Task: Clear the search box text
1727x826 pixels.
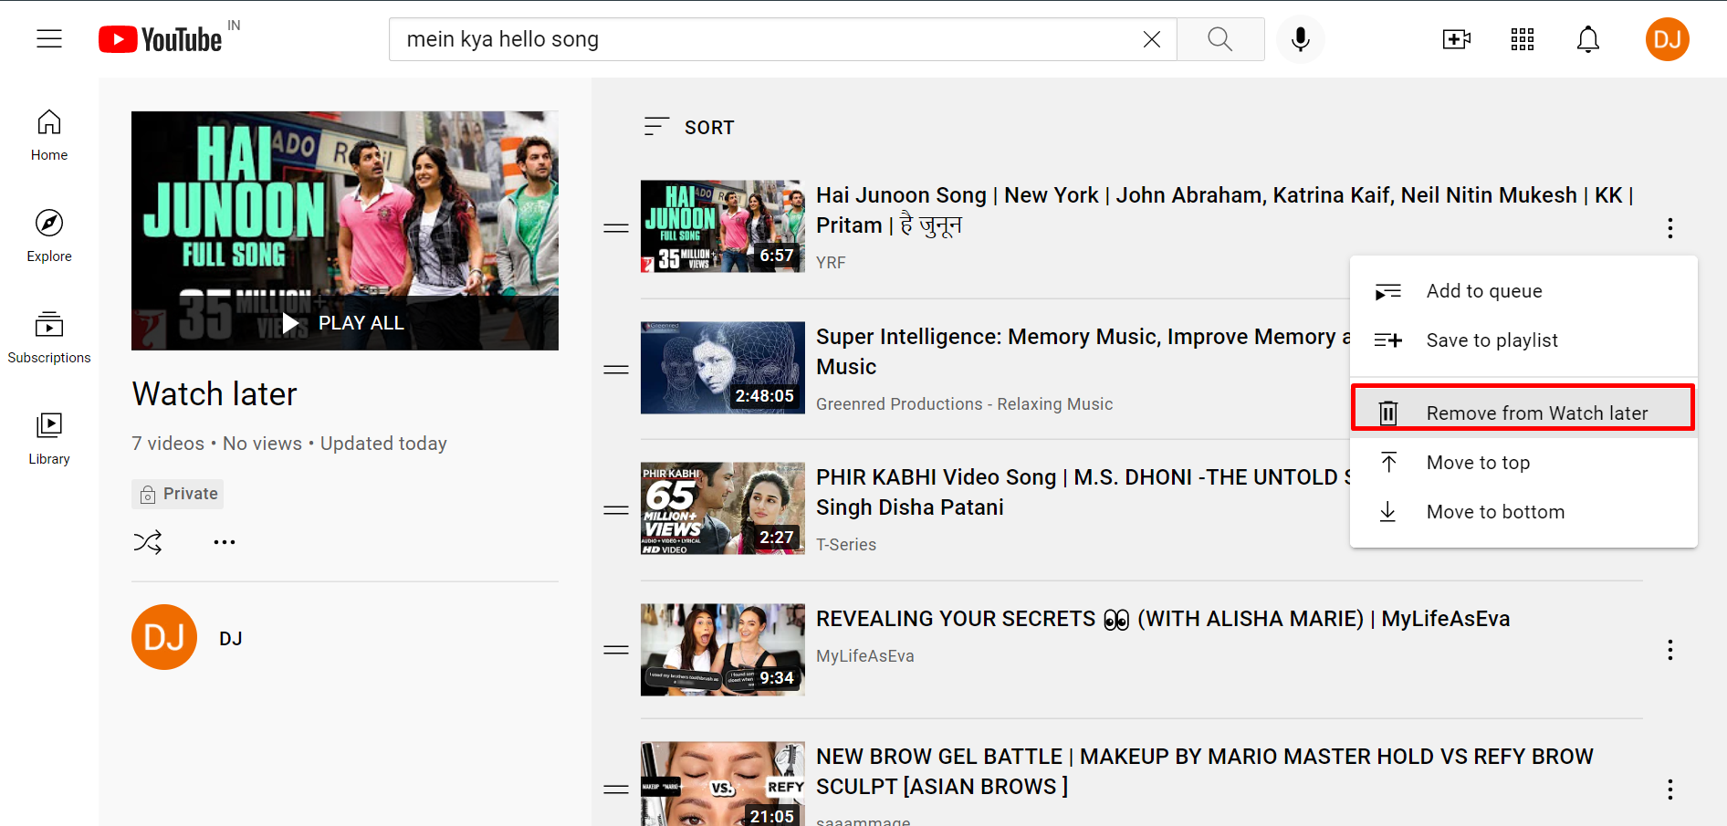Action: 1152,39
